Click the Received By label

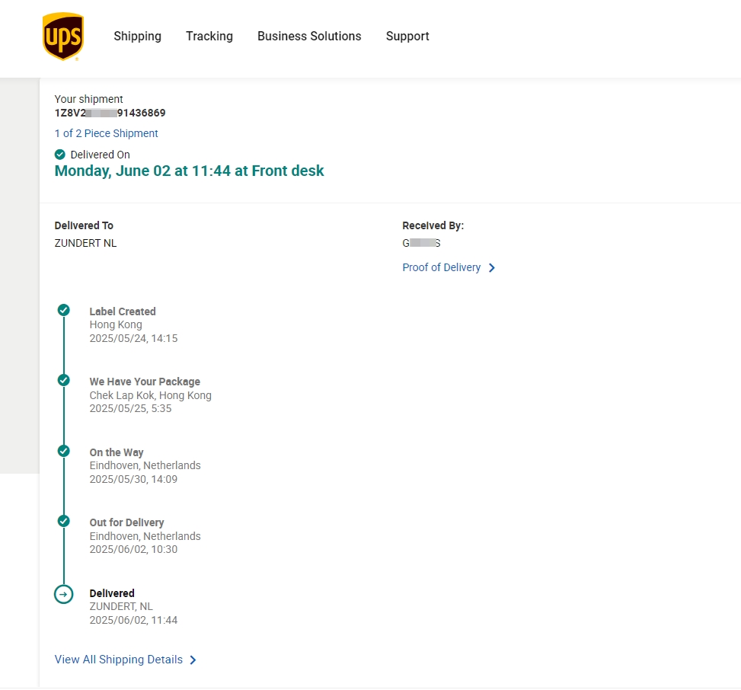[433, 225]
